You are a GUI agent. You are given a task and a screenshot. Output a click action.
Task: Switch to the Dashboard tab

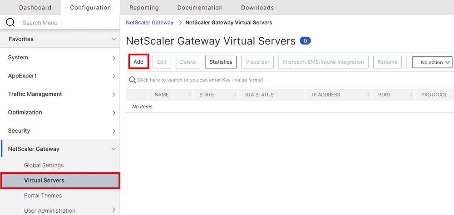tap(35, 8)
